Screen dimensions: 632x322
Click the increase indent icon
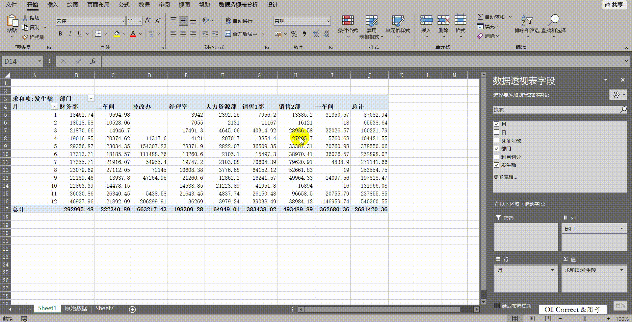(x=215, y=34)
